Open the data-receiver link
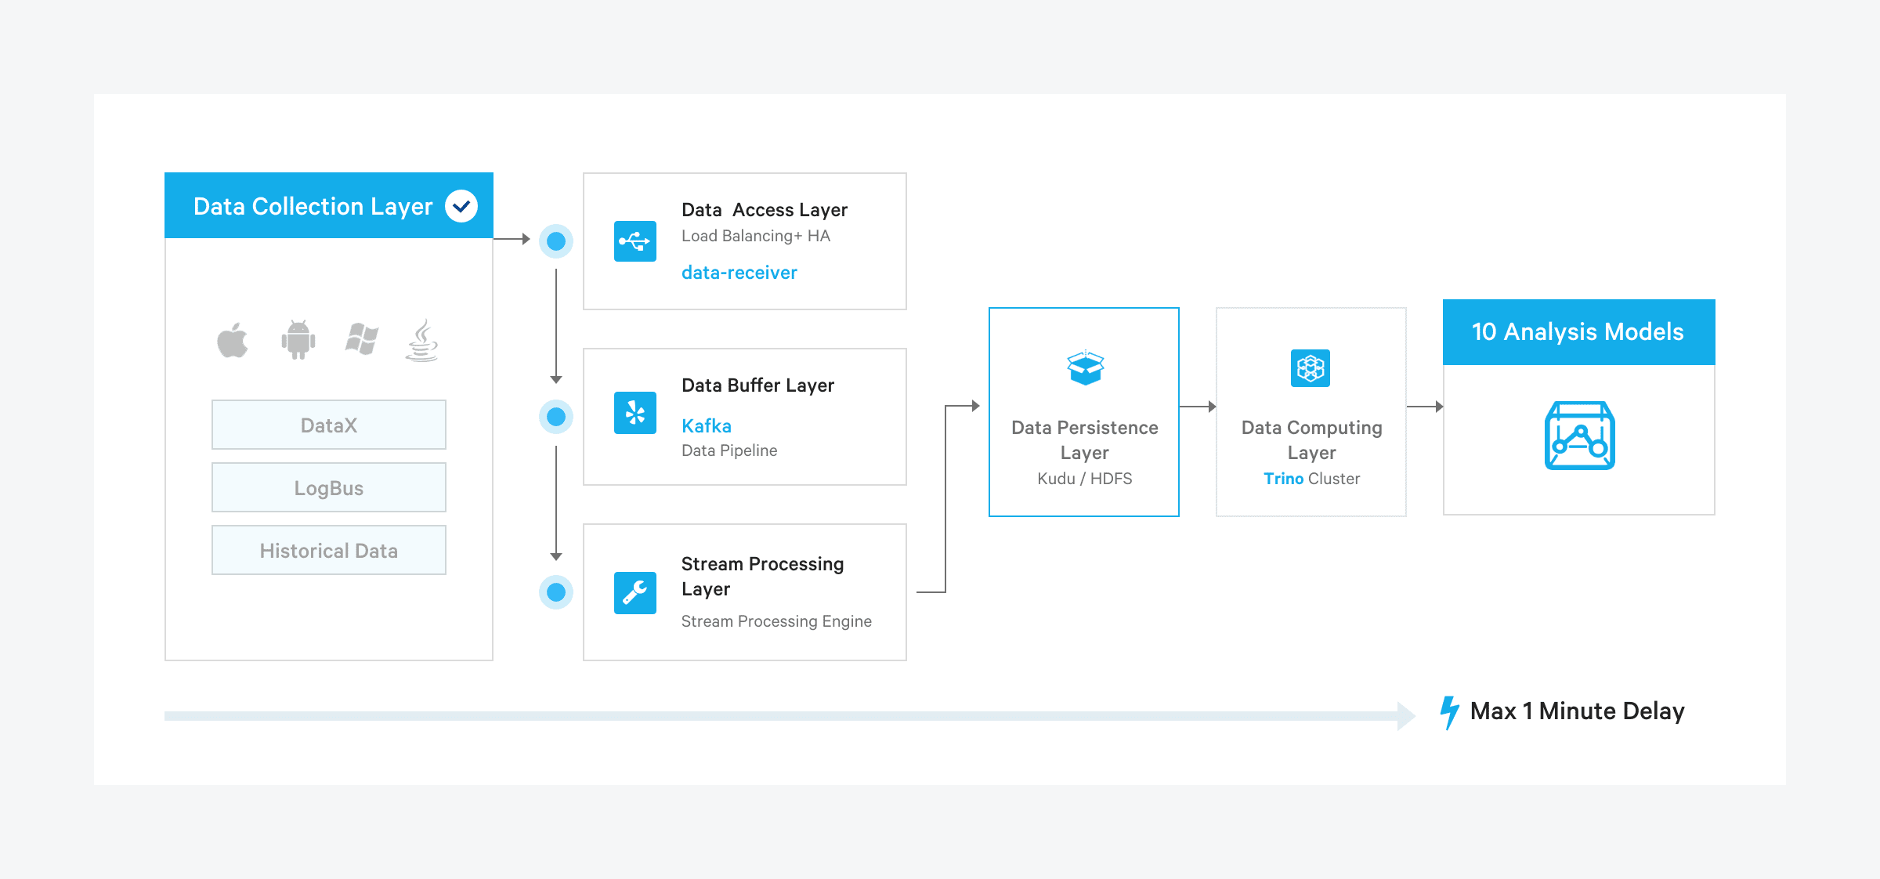Viewport: 1880px width, 879px height. 739,273
